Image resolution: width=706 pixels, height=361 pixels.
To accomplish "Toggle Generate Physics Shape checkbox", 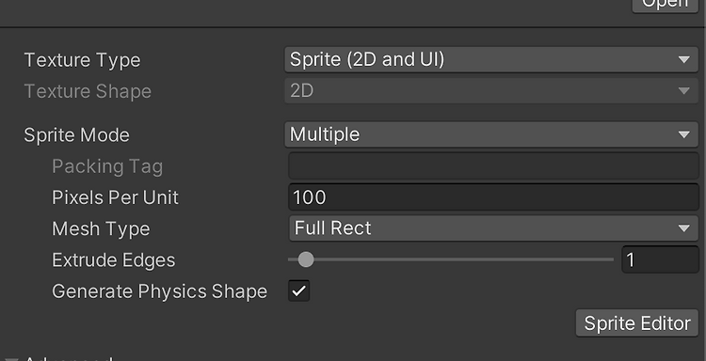I will (299, 290).
